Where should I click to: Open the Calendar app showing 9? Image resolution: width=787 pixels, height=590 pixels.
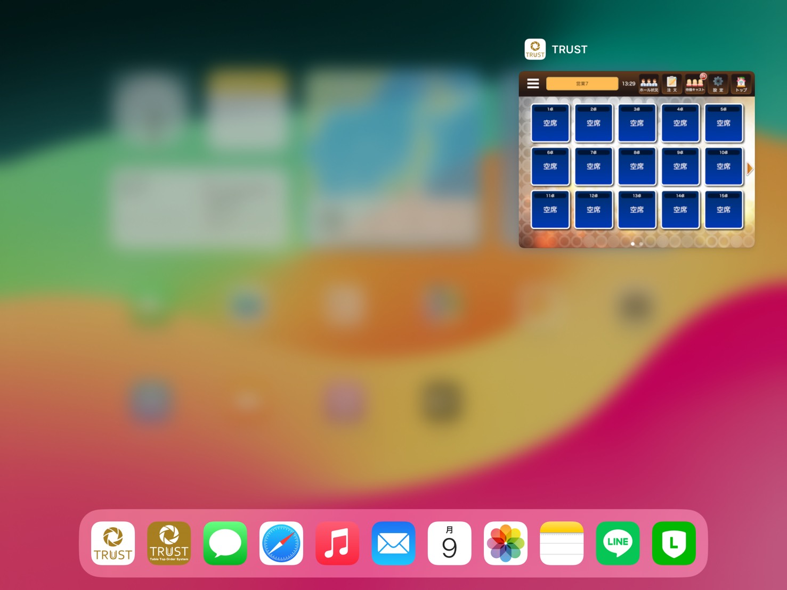pyautogui.click(x=449, y=543)
